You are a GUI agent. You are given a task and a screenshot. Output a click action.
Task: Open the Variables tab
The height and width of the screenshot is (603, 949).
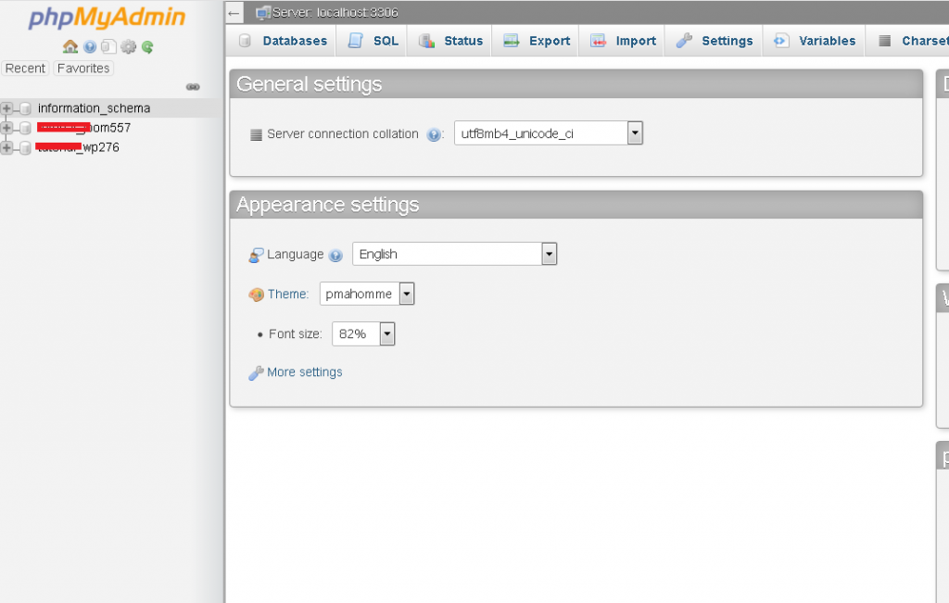(814, 41)
